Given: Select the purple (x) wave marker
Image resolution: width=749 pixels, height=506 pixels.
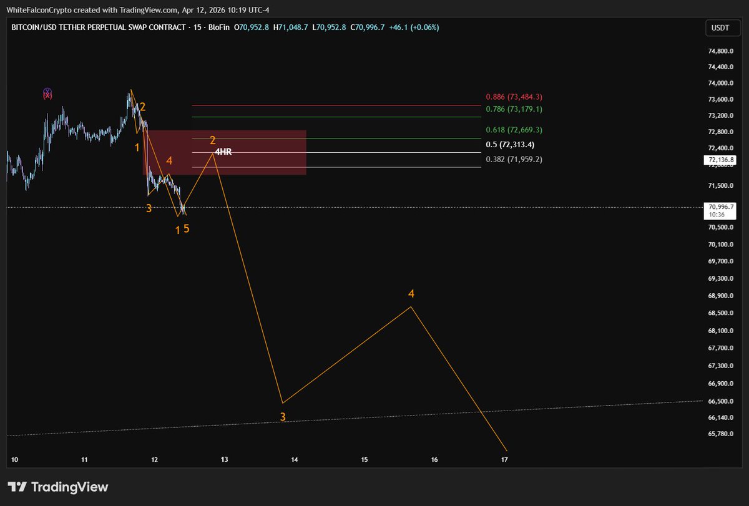Looking at the screenshot, I should 47,94.
